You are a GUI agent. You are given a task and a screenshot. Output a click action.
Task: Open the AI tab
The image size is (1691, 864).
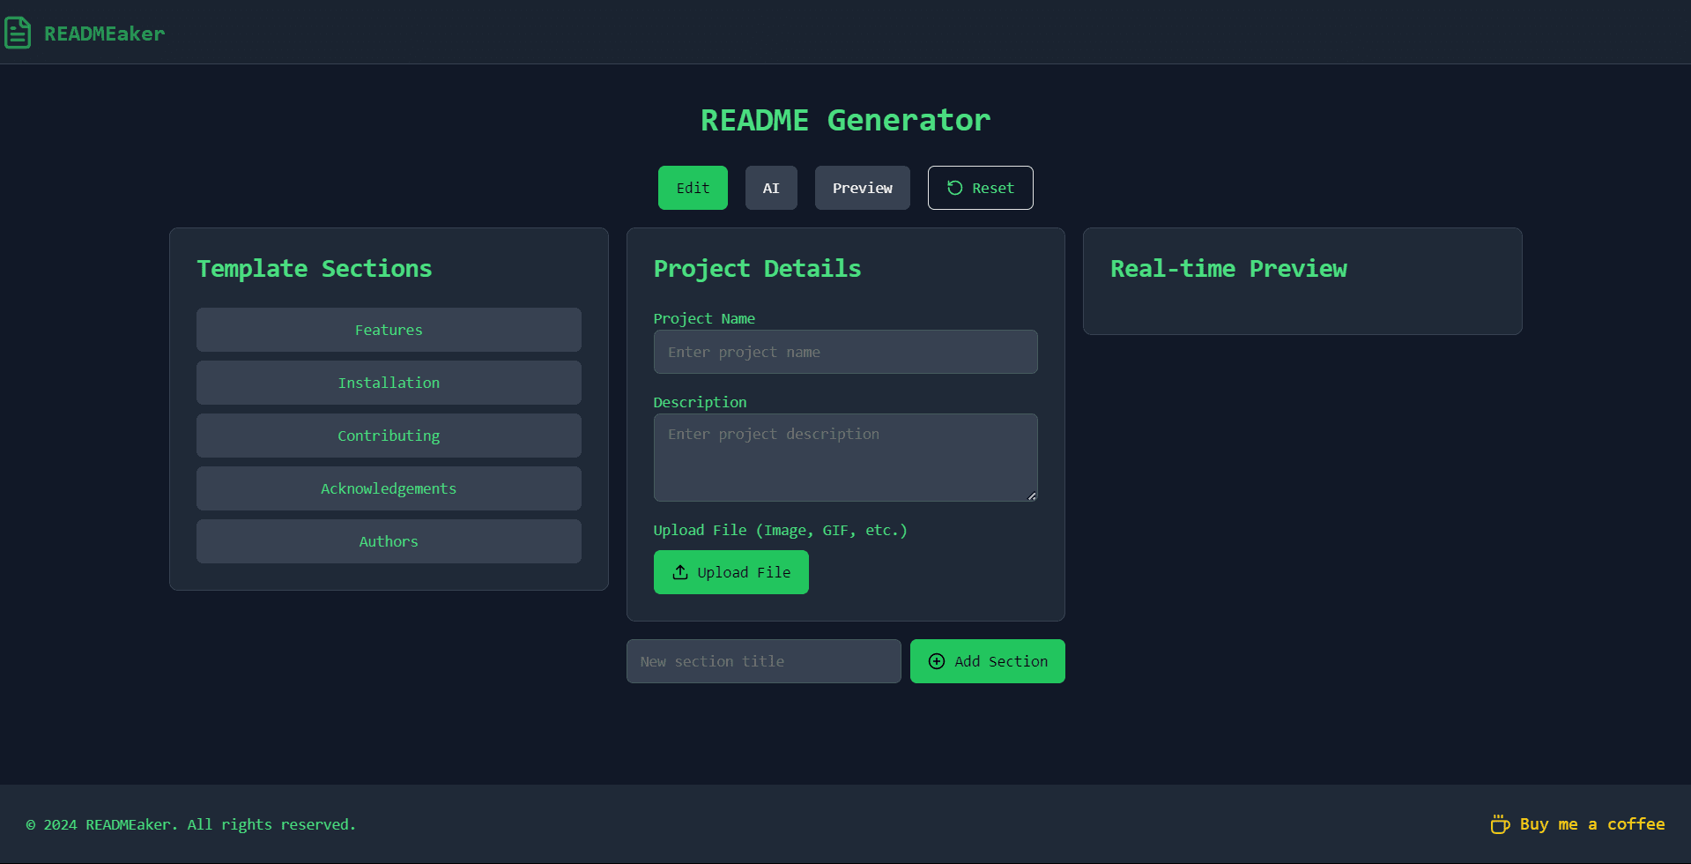coord(771,188)
